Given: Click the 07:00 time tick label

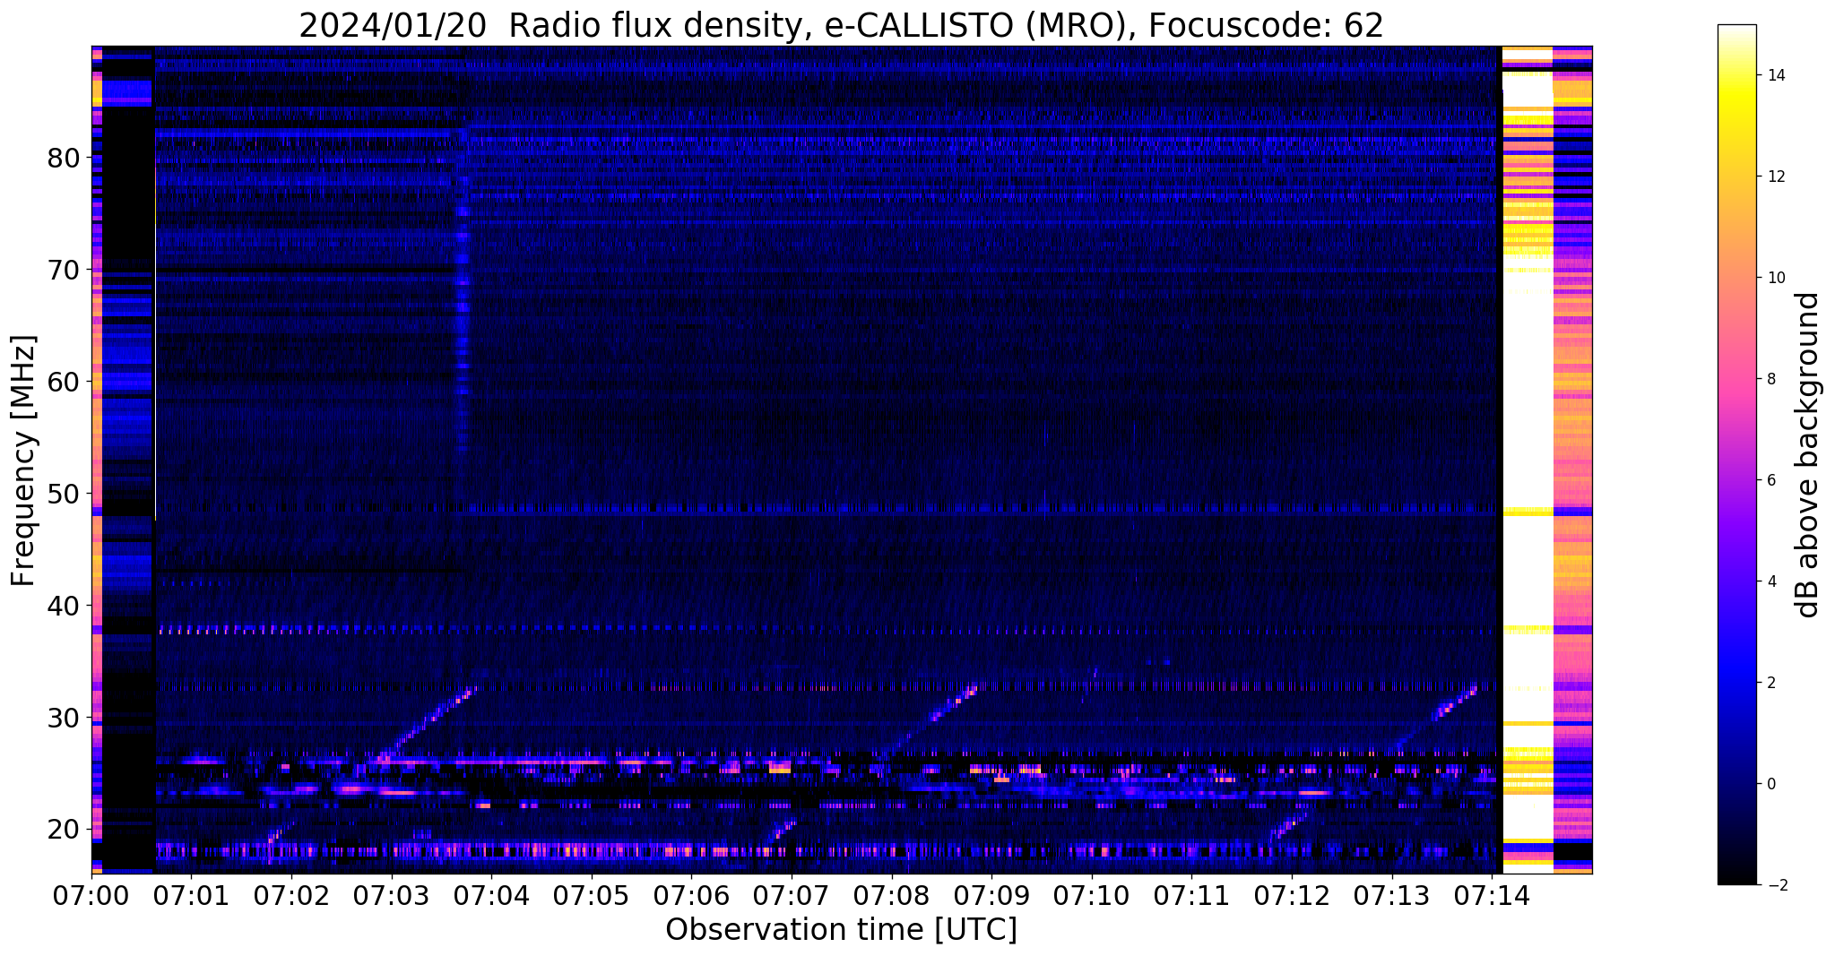Looking at the screenshot, I should click(x=91, y=895).
